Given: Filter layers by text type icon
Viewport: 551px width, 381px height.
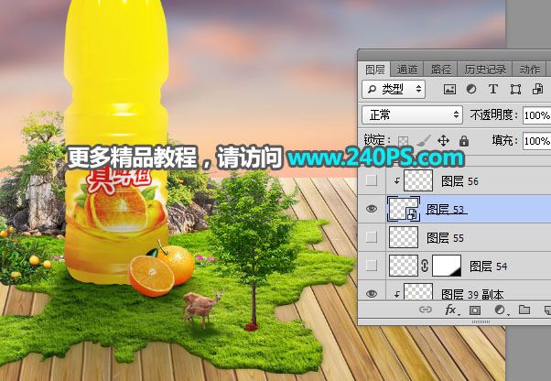Looking at the screenshot, I should pyautogui.click(x=493, y=89).
